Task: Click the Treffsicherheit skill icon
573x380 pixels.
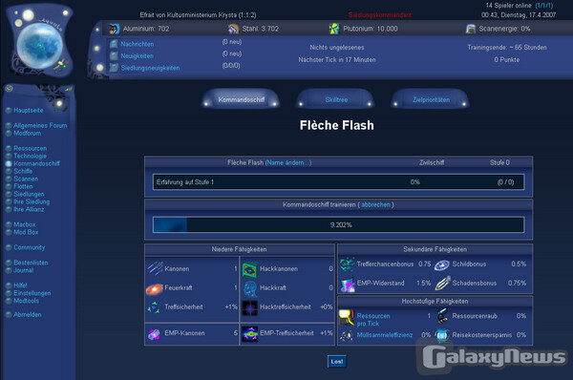Action: (154, 307)
